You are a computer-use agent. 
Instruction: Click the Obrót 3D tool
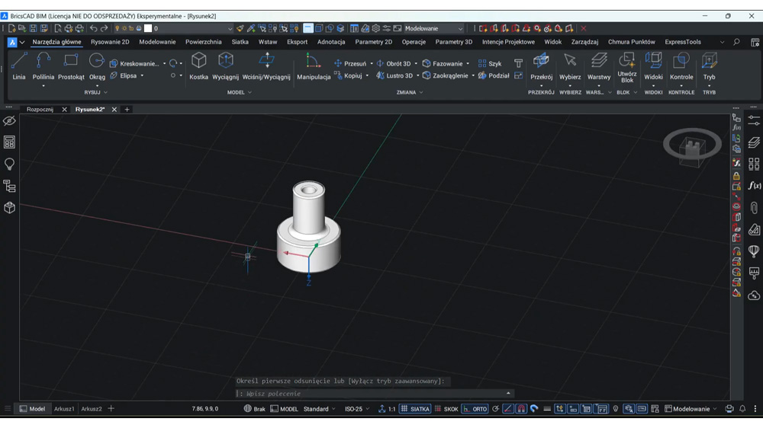click(x=394, y=64)
